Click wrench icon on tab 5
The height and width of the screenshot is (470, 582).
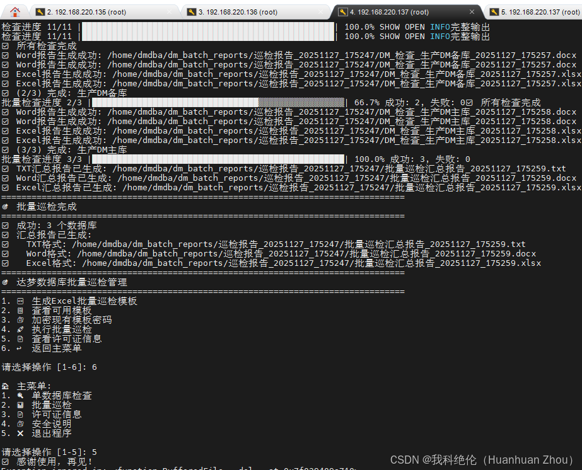[494, 12]
